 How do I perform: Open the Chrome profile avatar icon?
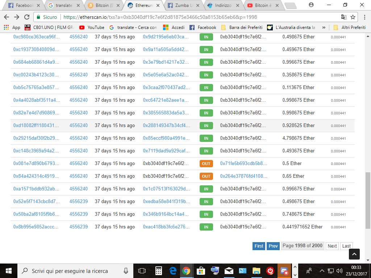pyautogui.click(x=311, y=5)
